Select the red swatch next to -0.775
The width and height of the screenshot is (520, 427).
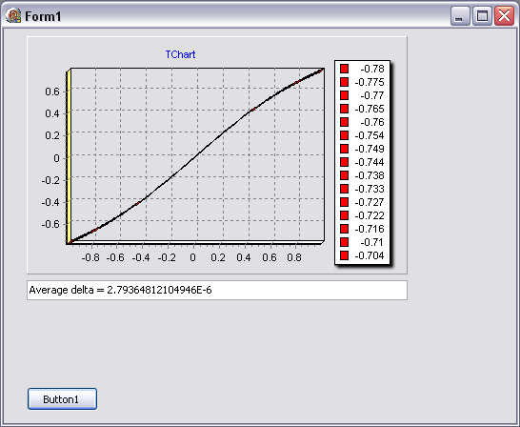tap(344, 82)
